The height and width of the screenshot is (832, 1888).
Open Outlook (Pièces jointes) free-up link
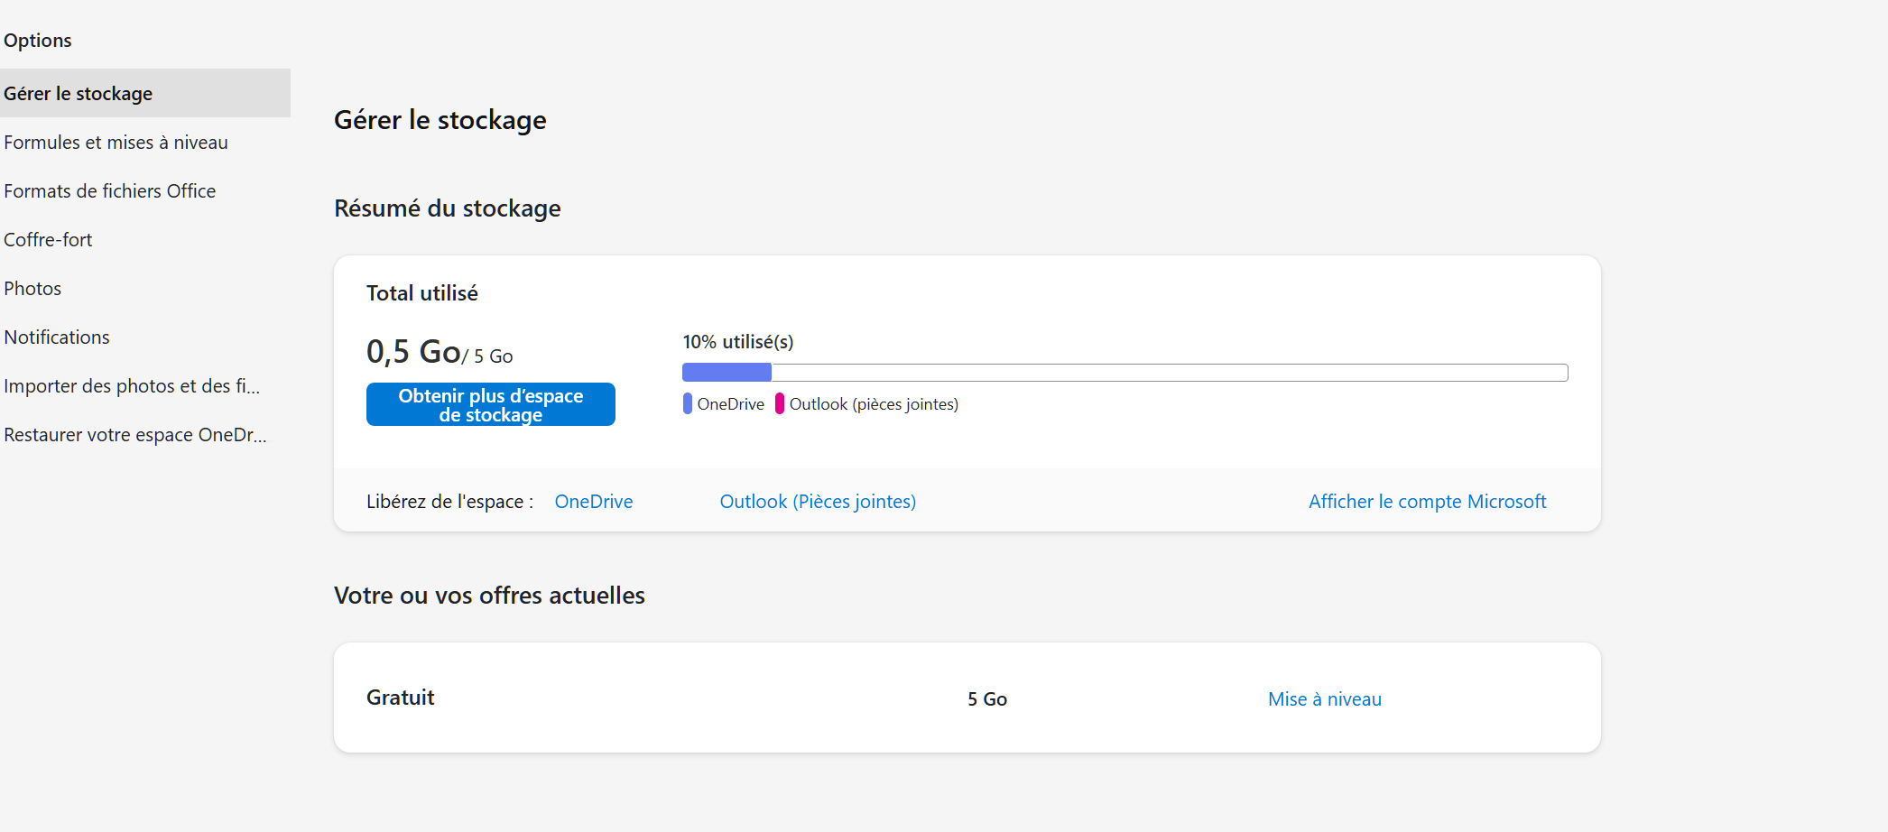point(818,502)
